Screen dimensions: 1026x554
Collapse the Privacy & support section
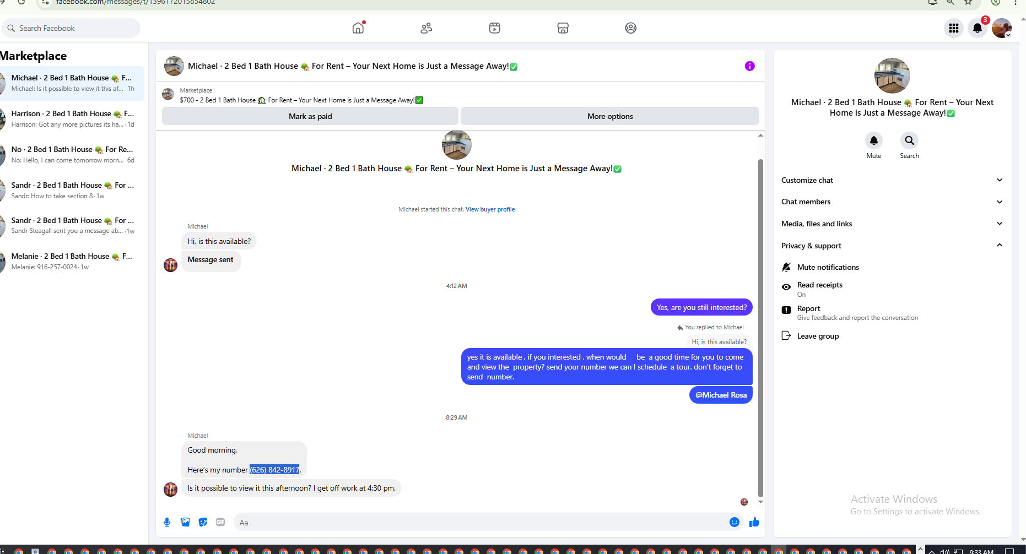click(x=892, y=246)
